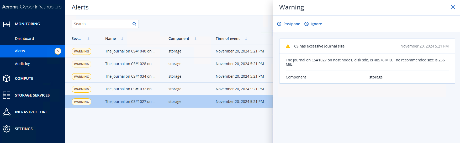Click the Monitoring heartbeat icon
The height and width of the screenshot is (143, 460).
[x=7, y=24]
